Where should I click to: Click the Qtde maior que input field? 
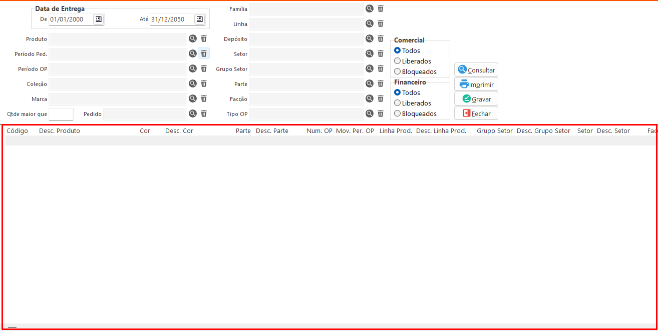pyautogui.click(x=61, y=114)
